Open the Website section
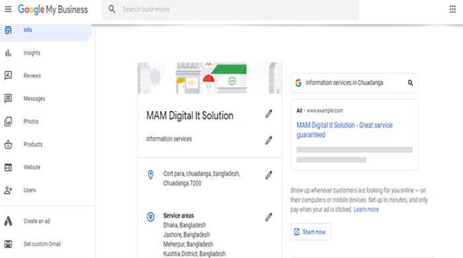This screenshot has height=258, width=463. pos(32,167)
